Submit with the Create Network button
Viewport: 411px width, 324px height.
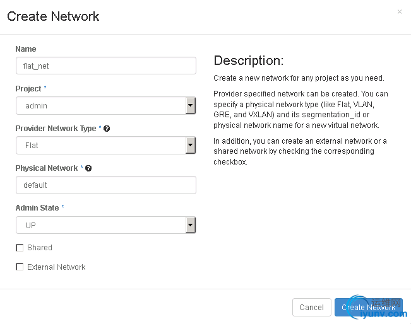(x=368, y=308)
